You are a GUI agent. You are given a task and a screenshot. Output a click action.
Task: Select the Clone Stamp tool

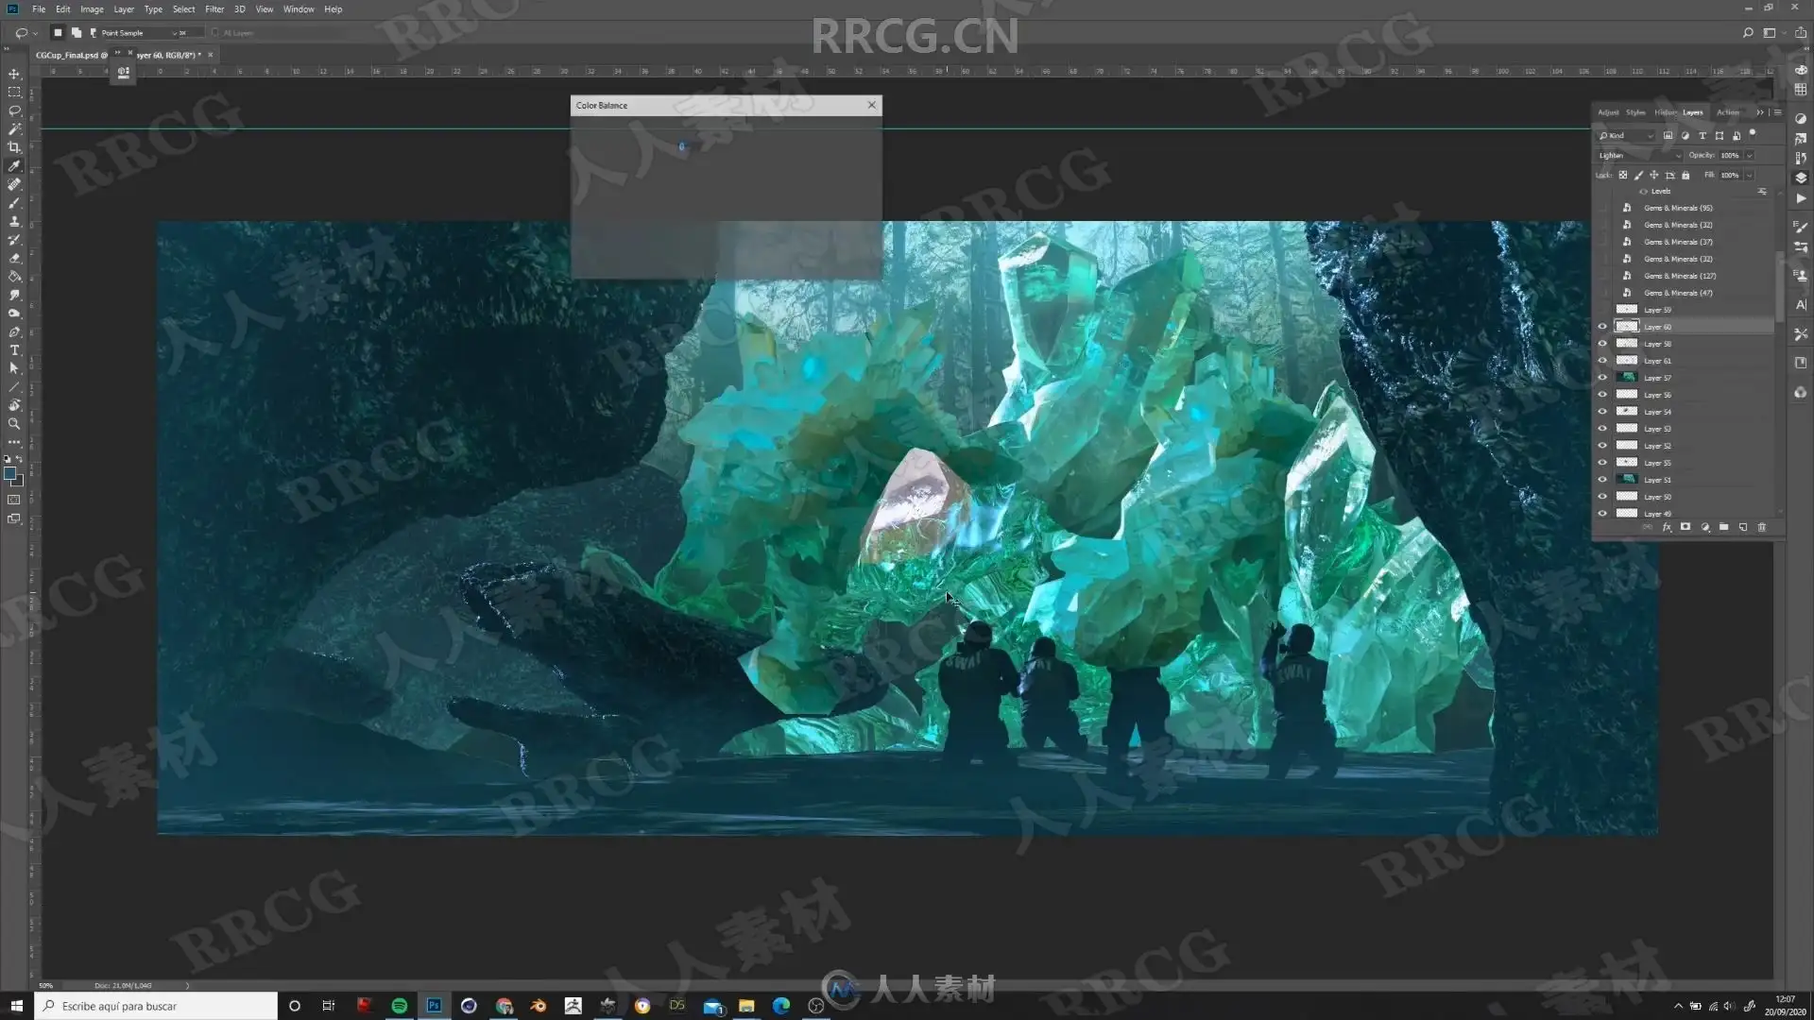click(x=14, y=221)
